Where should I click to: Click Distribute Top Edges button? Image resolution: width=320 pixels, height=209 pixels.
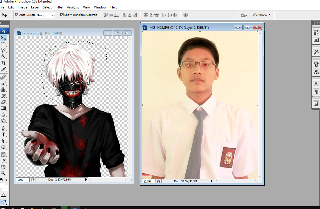tap(146, 15)
